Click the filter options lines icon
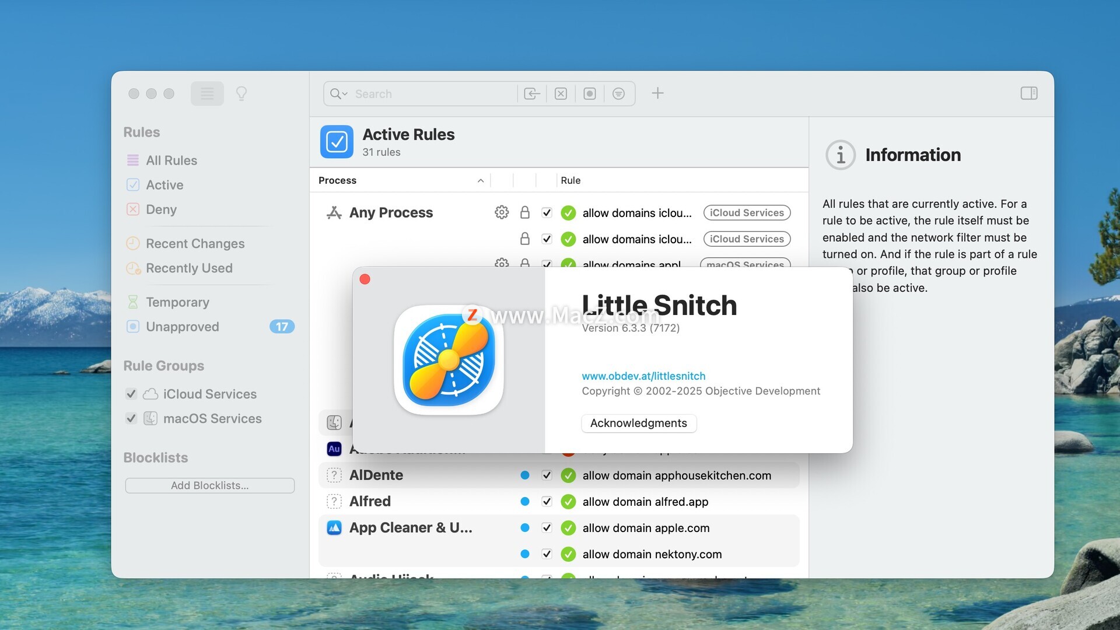Viewport: 1120px width, 630px height. [619, 93]
